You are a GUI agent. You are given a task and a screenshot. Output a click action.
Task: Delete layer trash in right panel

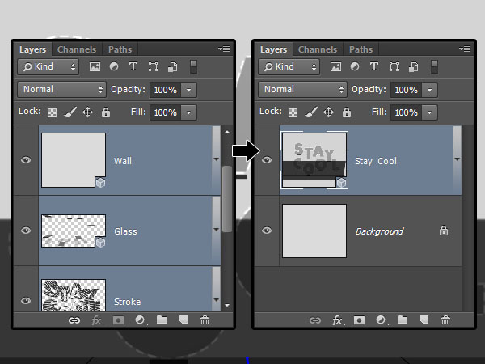(445, 320)
